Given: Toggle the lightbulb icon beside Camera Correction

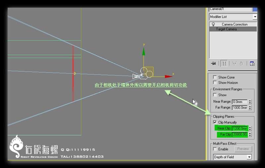Looking at the screenshot, I should pos(213,24).
